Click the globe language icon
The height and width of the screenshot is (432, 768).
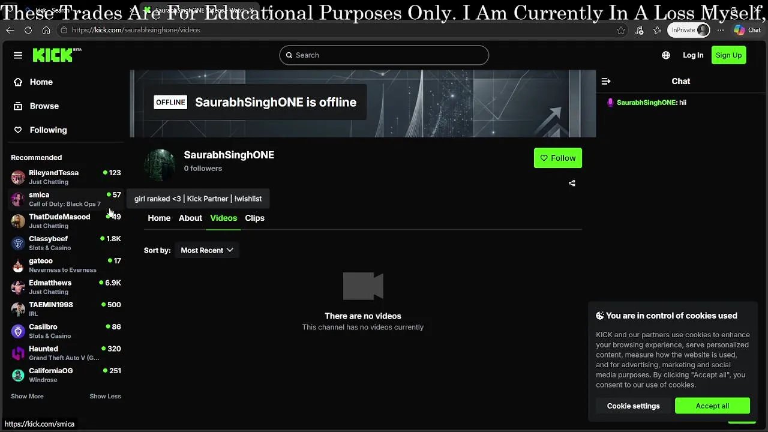666,55
